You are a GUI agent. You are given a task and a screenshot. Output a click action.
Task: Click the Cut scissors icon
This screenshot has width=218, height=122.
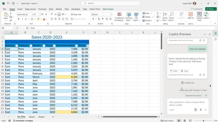pyautogui.click(x=11, y=14)
